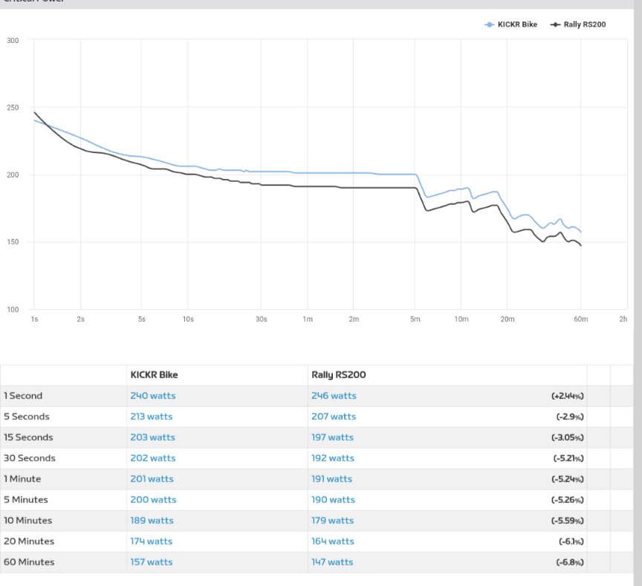
Task: Click the blue circle marker beside KICKR Bike legend
Action: coord(490,23)
